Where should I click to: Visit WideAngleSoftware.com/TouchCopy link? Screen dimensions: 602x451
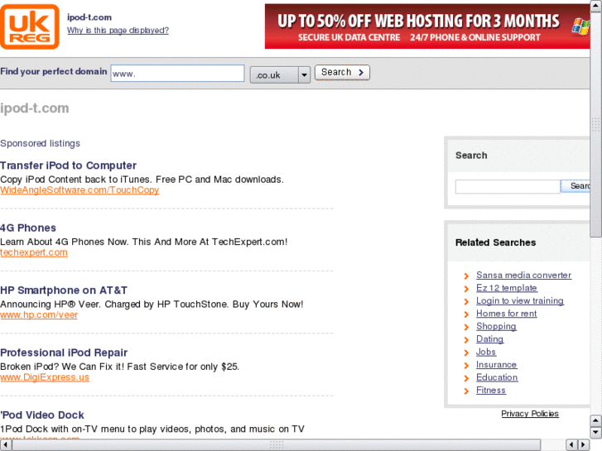(x=79, y=190)
